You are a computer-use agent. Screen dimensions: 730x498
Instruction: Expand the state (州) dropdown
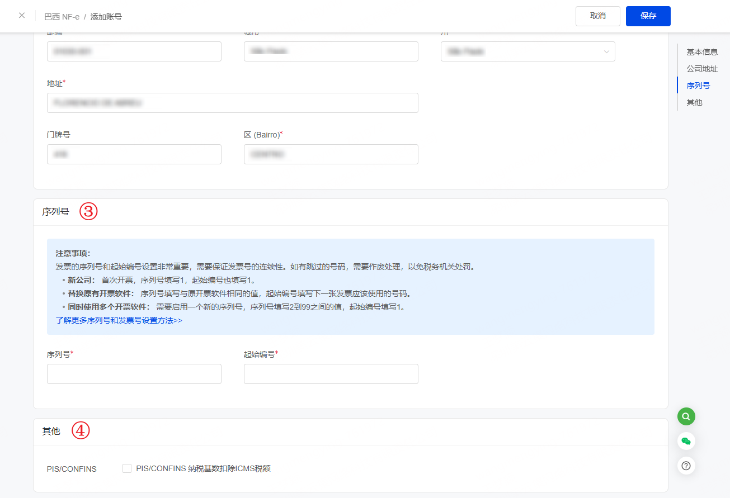pyautogui.click(x=528, y=51)
